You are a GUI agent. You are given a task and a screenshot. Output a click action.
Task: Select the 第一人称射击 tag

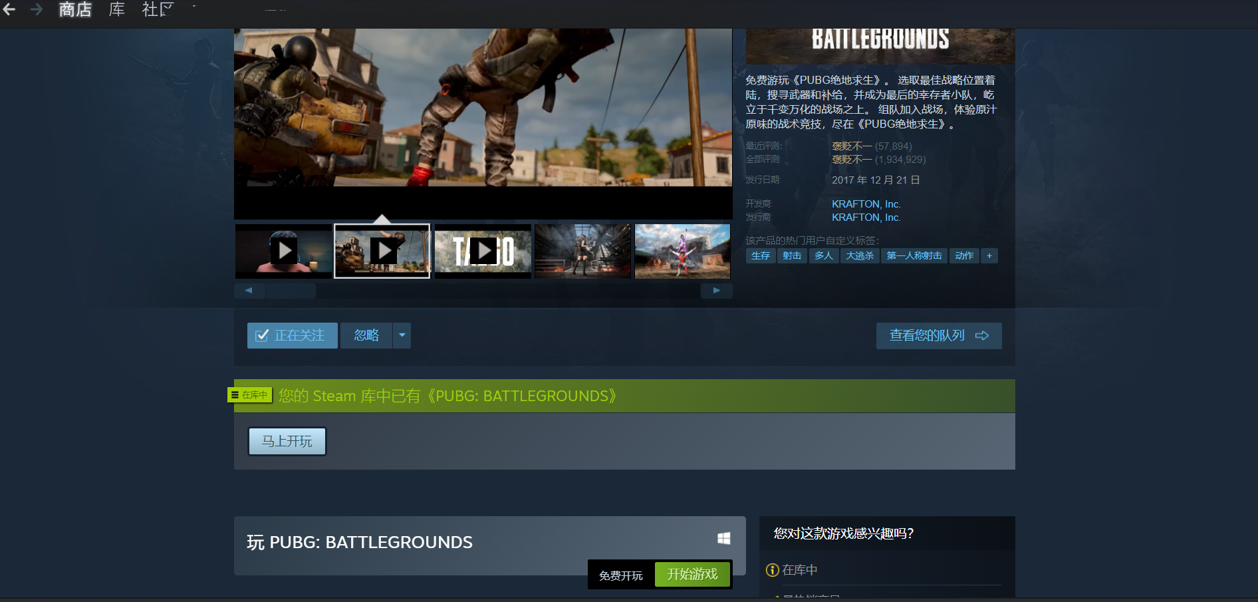[914, 255]
